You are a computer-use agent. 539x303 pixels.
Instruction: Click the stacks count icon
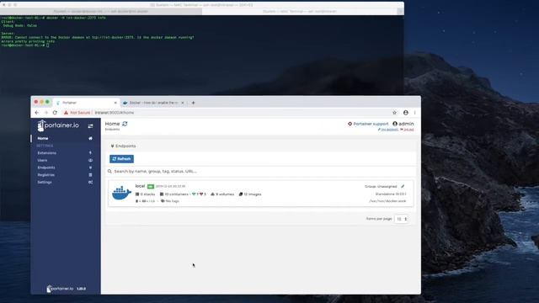tap(137, 194)
